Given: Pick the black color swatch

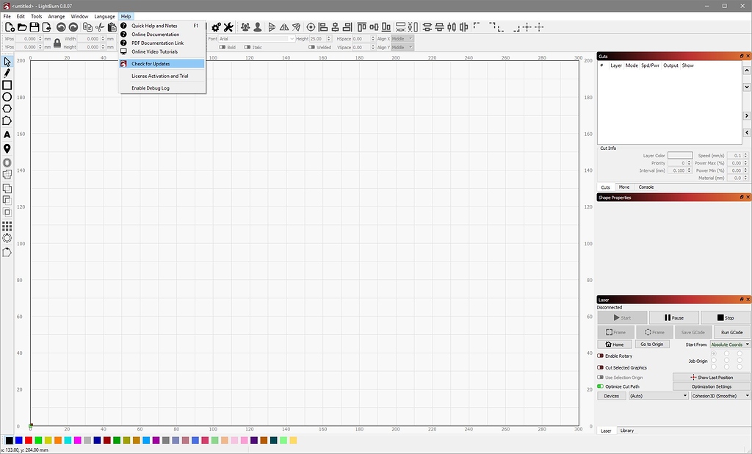Looking at the screenshot, I should point(9,440).
